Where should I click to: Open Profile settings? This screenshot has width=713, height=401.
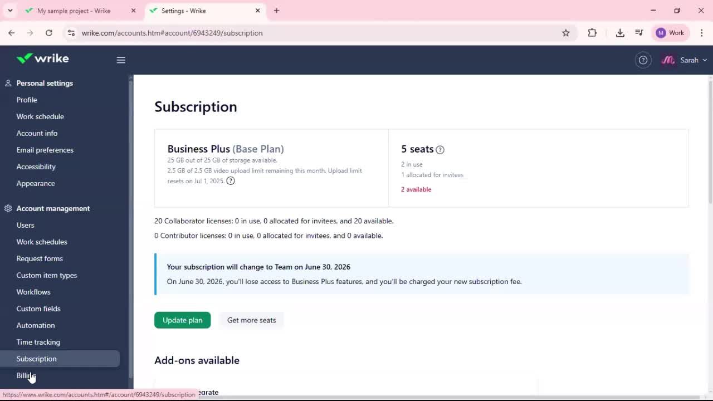27,100
